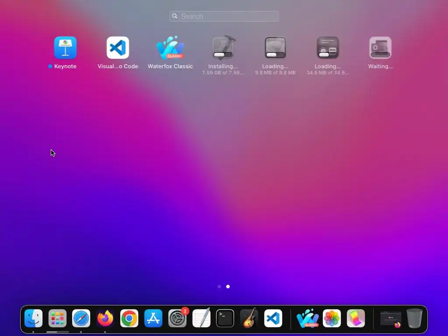Launch Terminal from the Dock

click(x=225, y=318)
